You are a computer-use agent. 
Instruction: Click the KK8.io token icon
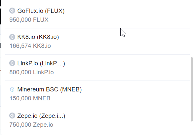[12, 37]
